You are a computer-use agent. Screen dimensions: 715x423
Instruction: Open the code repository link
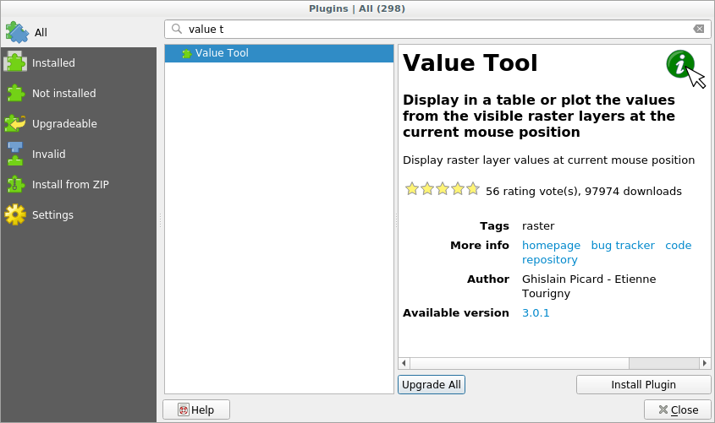pos(678,246)
